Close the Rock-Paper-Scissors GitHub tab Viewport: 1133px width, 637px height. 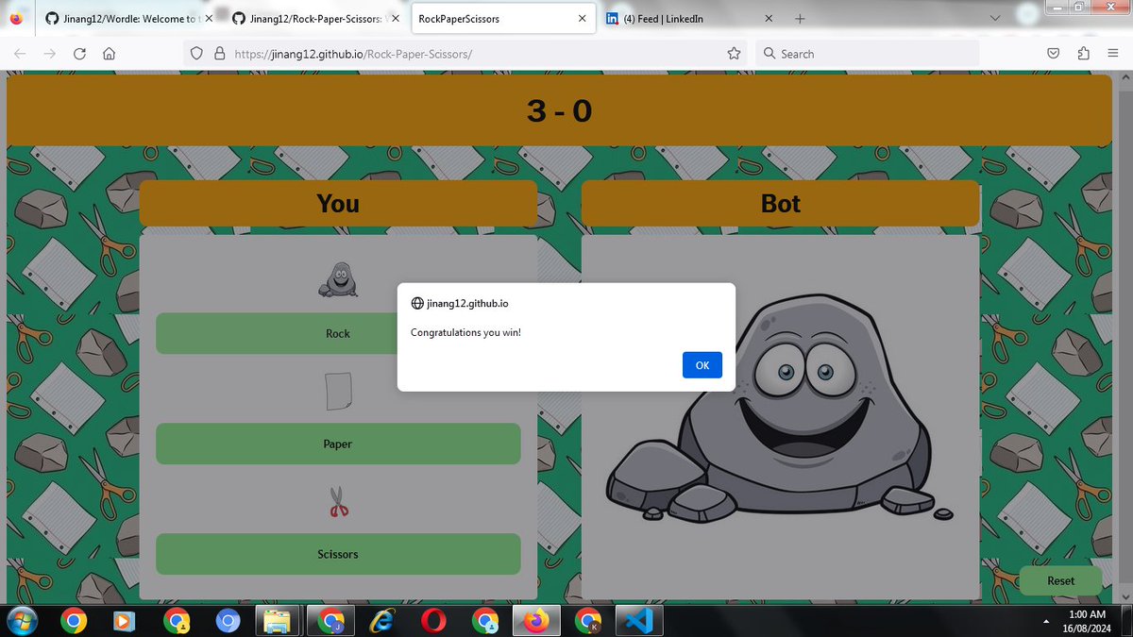pos(395,18)
